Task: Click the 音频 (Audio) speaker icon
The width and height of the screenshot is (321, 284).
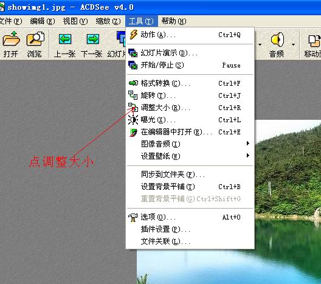Action: click(x=277, y=40)
